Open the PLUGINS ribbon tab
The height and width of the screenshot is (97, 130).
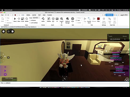pyautogui.click(x=50, y=15)
